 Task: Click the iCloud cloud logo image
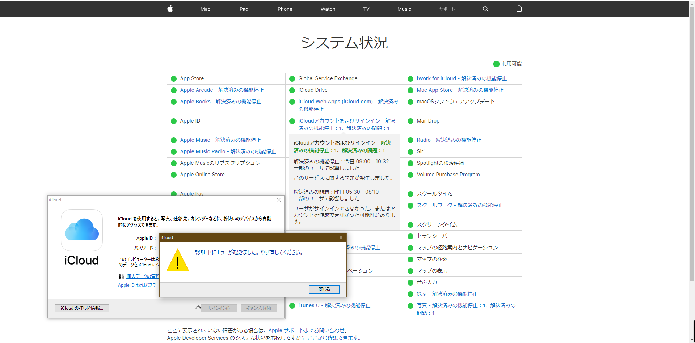click(x=82, y=230)
